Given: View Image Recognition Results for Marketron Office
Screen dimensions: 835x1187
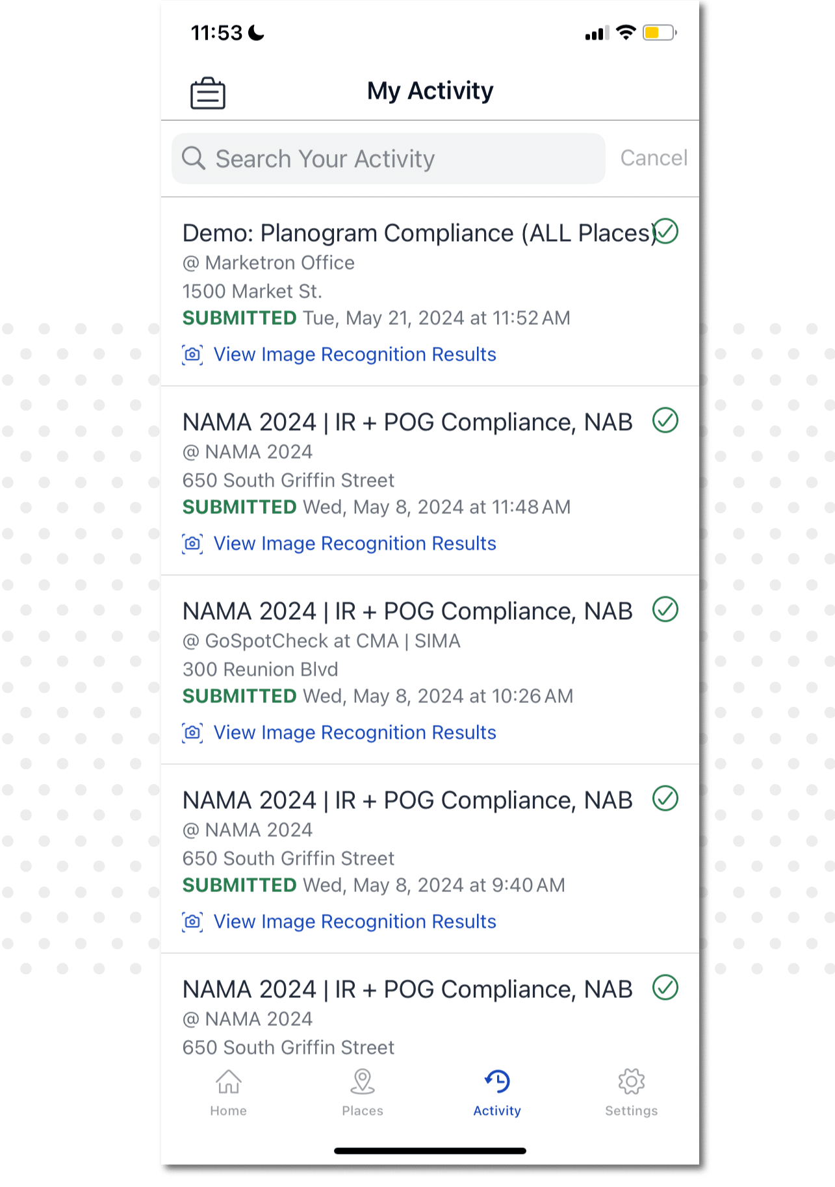Looking at the screenshot, I should (354, 355).
